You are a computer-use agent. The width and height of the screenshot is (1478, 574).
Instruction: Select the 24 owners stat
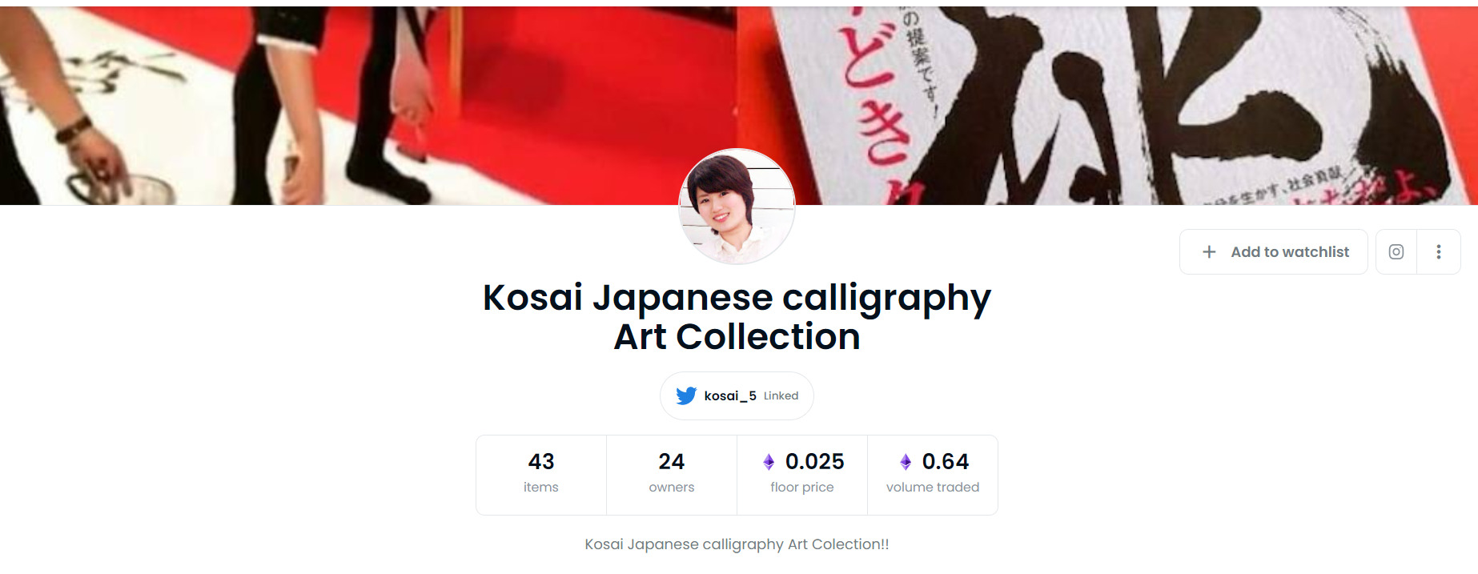tap(672, 475)
